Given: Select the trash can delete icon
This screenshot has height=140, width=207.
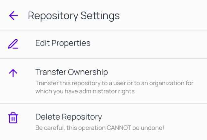Looking at the screenshot, I should [13, 118].
